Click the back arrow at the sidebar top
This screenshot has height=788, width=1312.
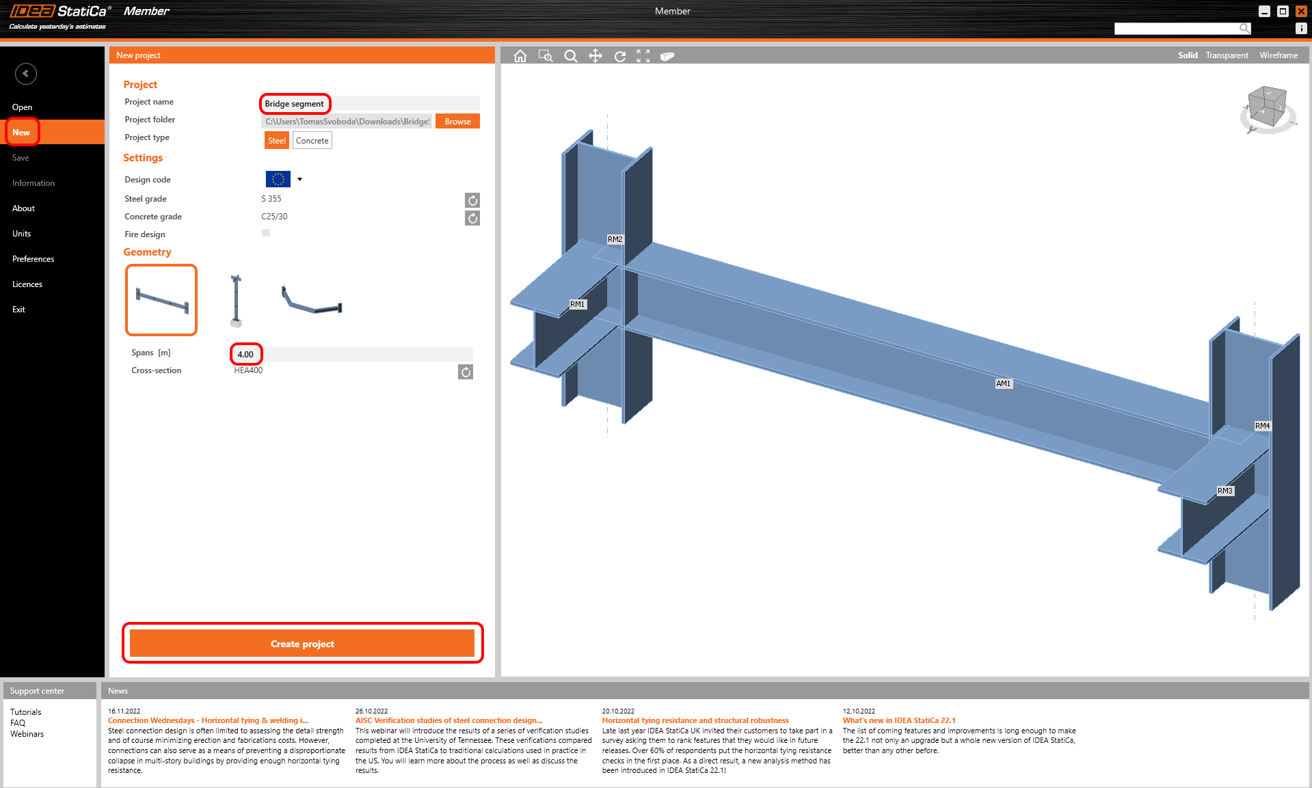click(x=26, y=73)
